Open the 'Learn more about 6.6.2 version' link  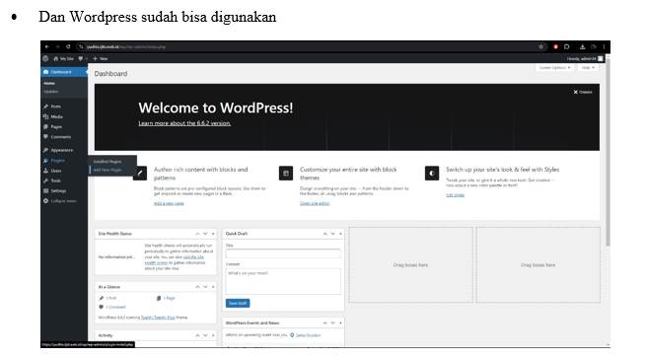[x=184, y=123]
